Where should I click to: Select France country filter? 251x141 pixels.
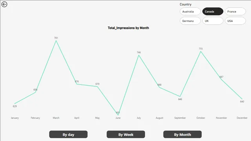(x=235, y=11)
